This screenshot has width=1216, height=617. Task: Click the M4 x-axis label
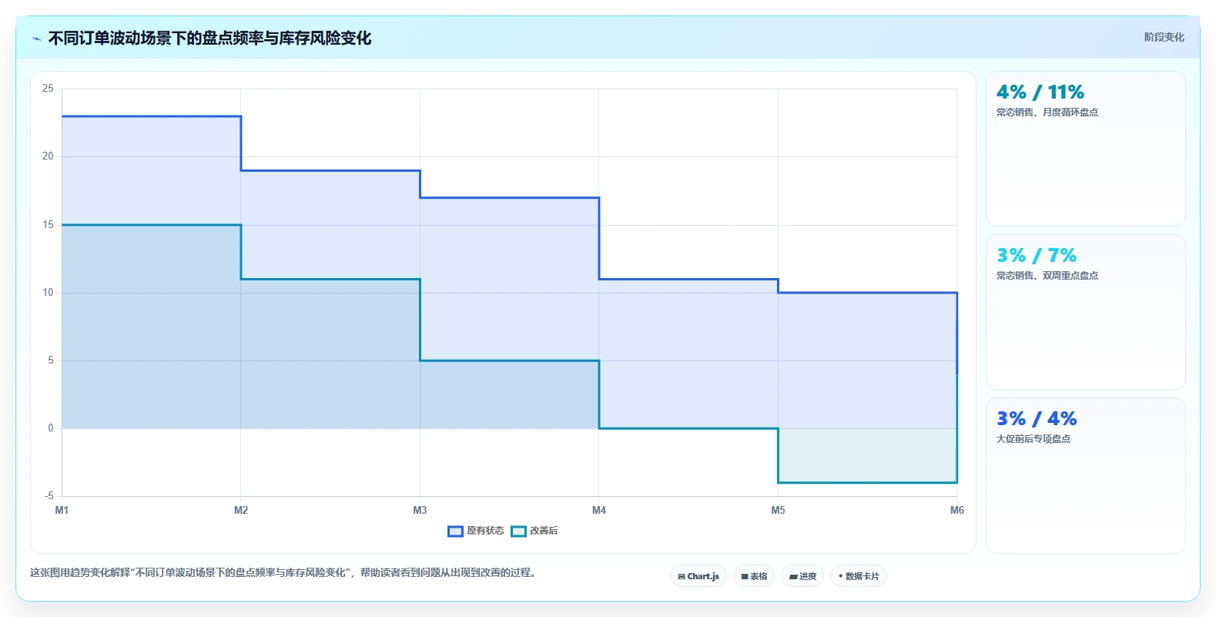click(x=599, y=510)
